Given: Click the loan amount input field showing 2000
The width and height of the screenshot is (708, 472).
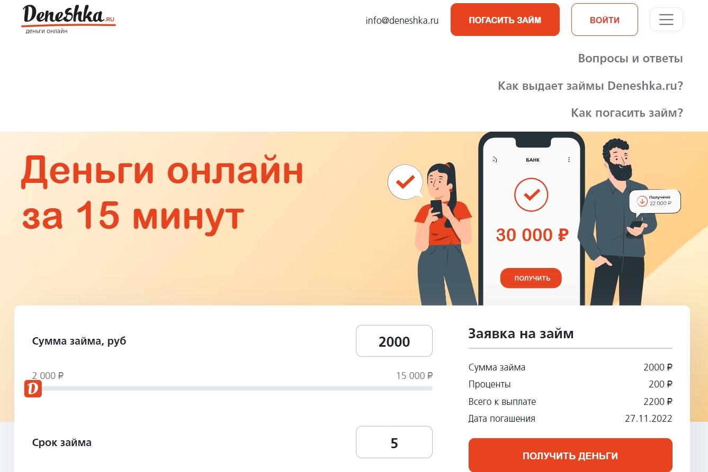Looking at the screenshot, I should [394, 341].
